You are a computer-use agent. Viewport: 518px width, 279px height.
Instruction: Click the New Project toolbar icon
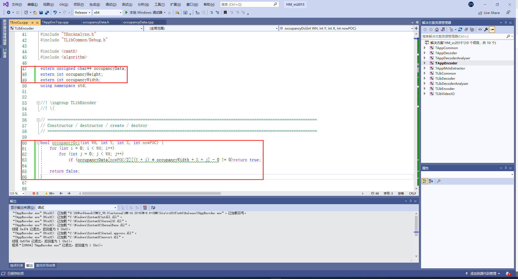pyautogui.click(x=26, y=12)
